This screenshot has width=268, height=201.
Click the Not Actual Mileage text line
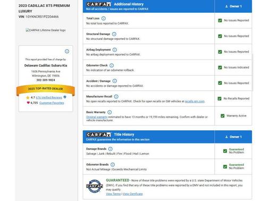click(116, 169)
